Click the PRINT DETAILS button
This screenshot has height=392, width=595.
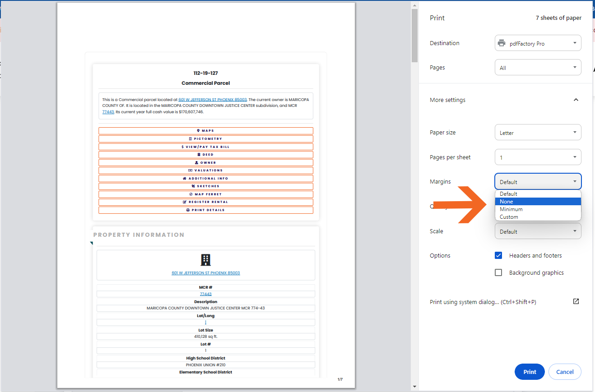point(206,210)
